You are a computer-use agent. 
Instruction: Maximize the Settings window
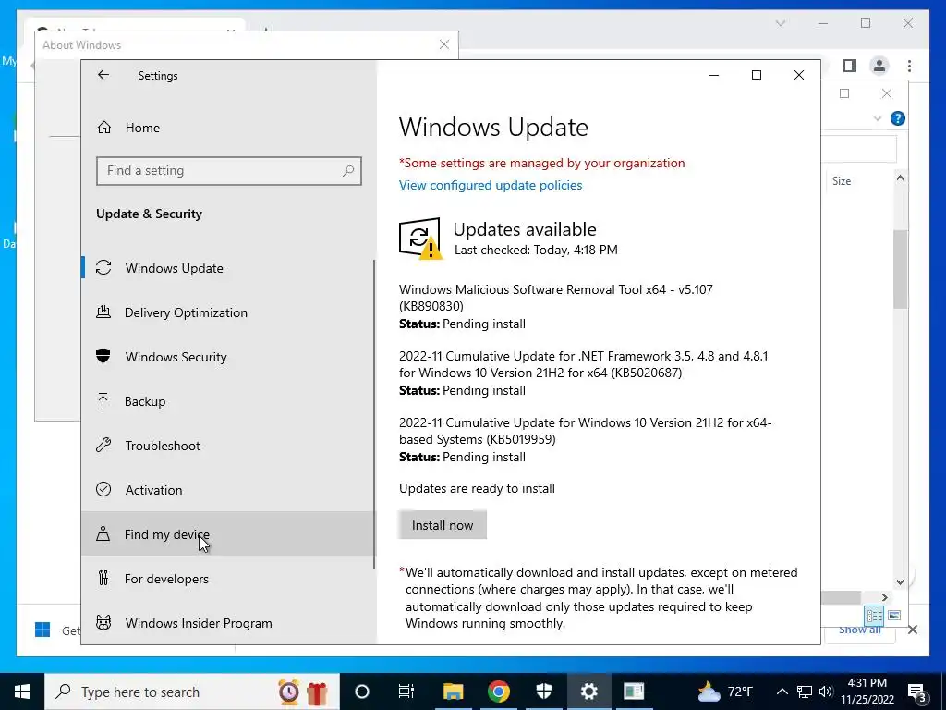[756, 75]
